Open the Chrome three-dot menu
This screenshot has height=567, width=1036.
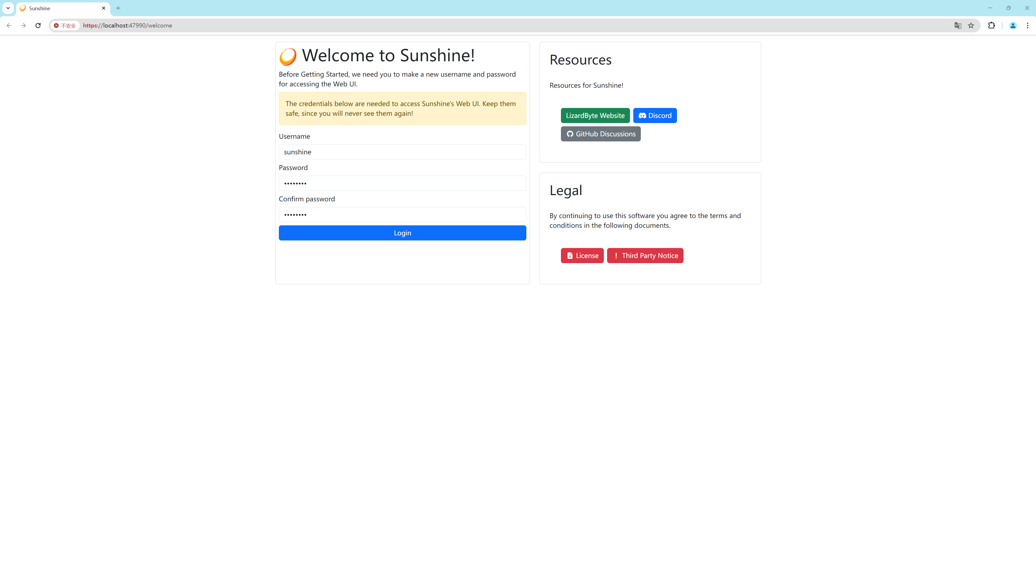click(x=1027, y=25)
